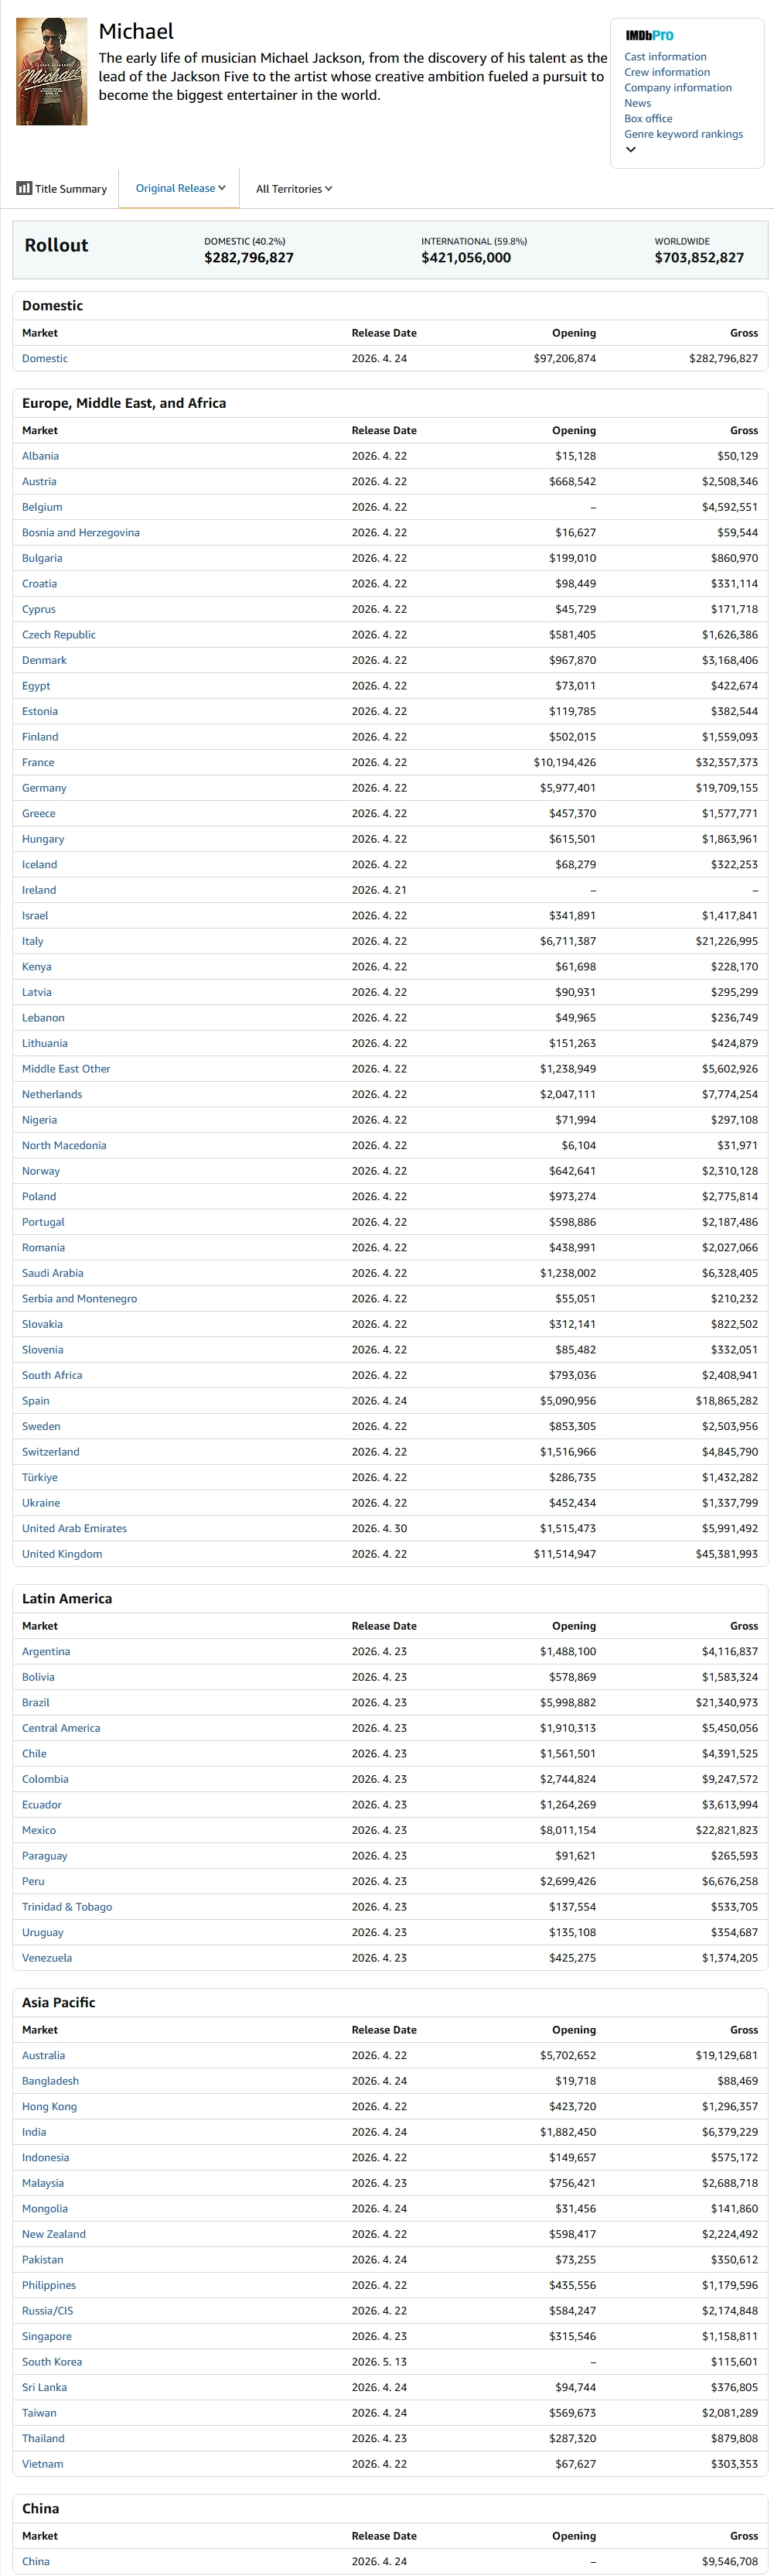This screenshot has width=774, height=2576.
Task: Open the All Territories dropdown
Action: click(294, 189)
